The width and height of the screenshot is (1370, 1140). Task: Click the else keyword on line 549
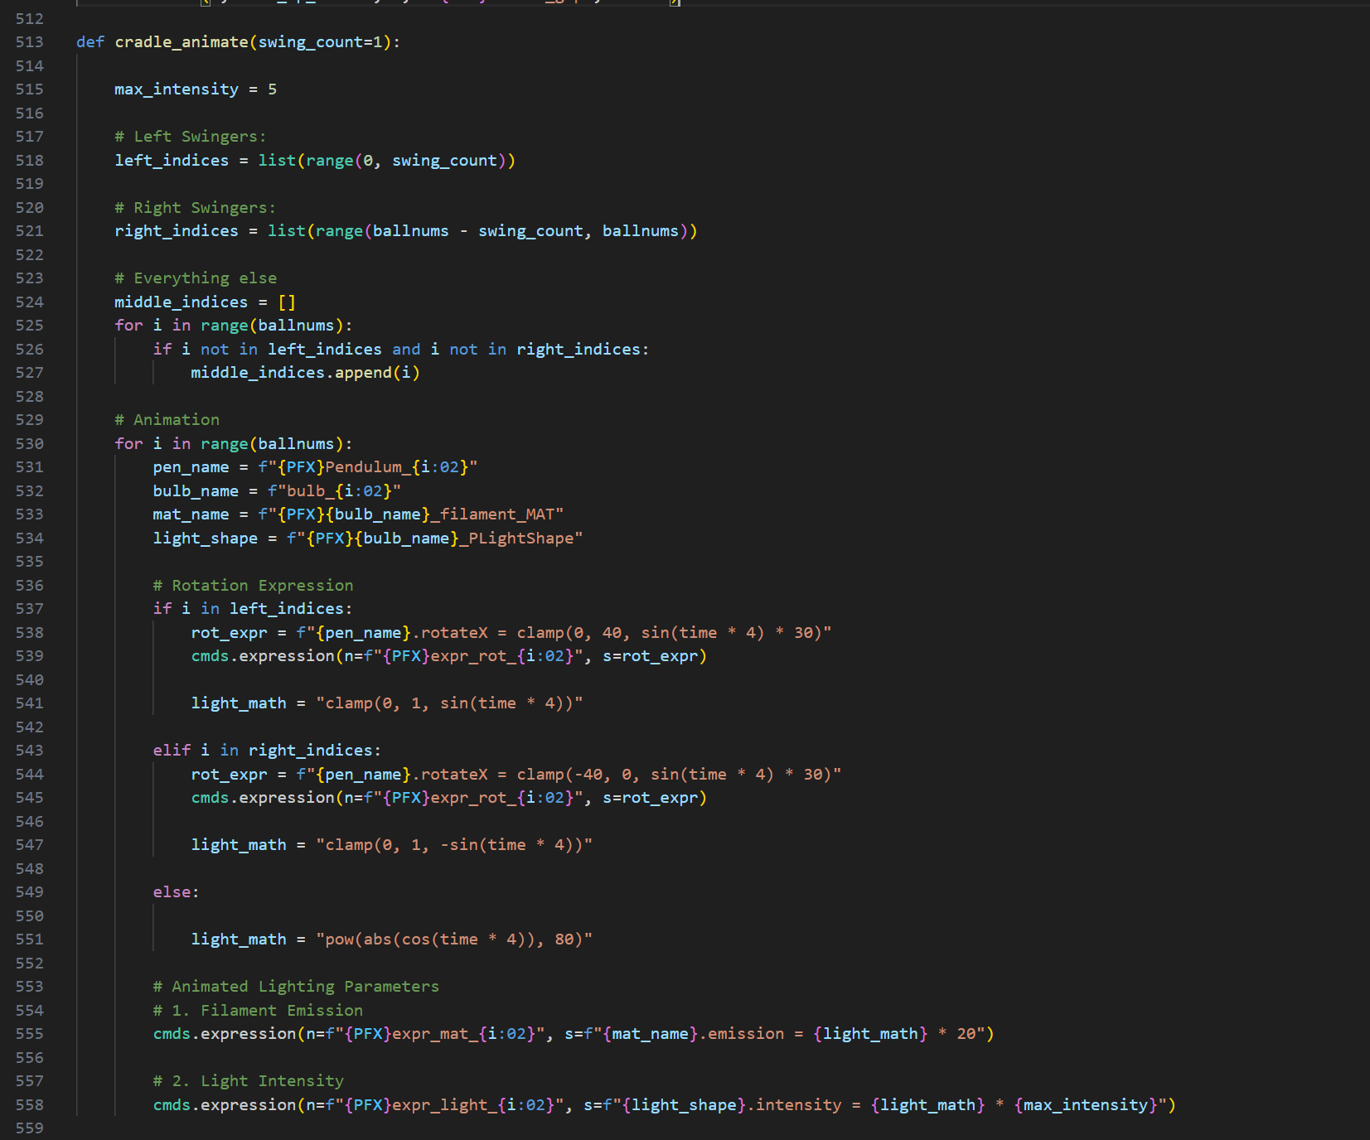[172, 891]
